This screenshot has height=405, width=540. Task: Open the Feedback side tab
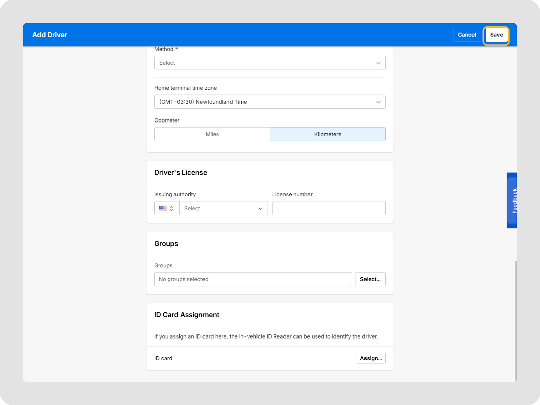[512, 200]
